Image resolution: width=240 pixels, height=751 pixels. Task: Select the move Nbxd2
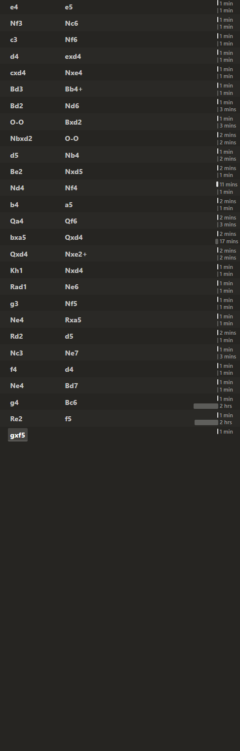coord(21,138)
